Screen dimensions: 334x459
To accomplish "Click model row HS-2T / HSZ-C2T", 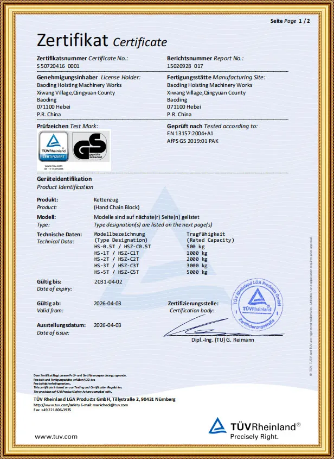I will (116, 259).
